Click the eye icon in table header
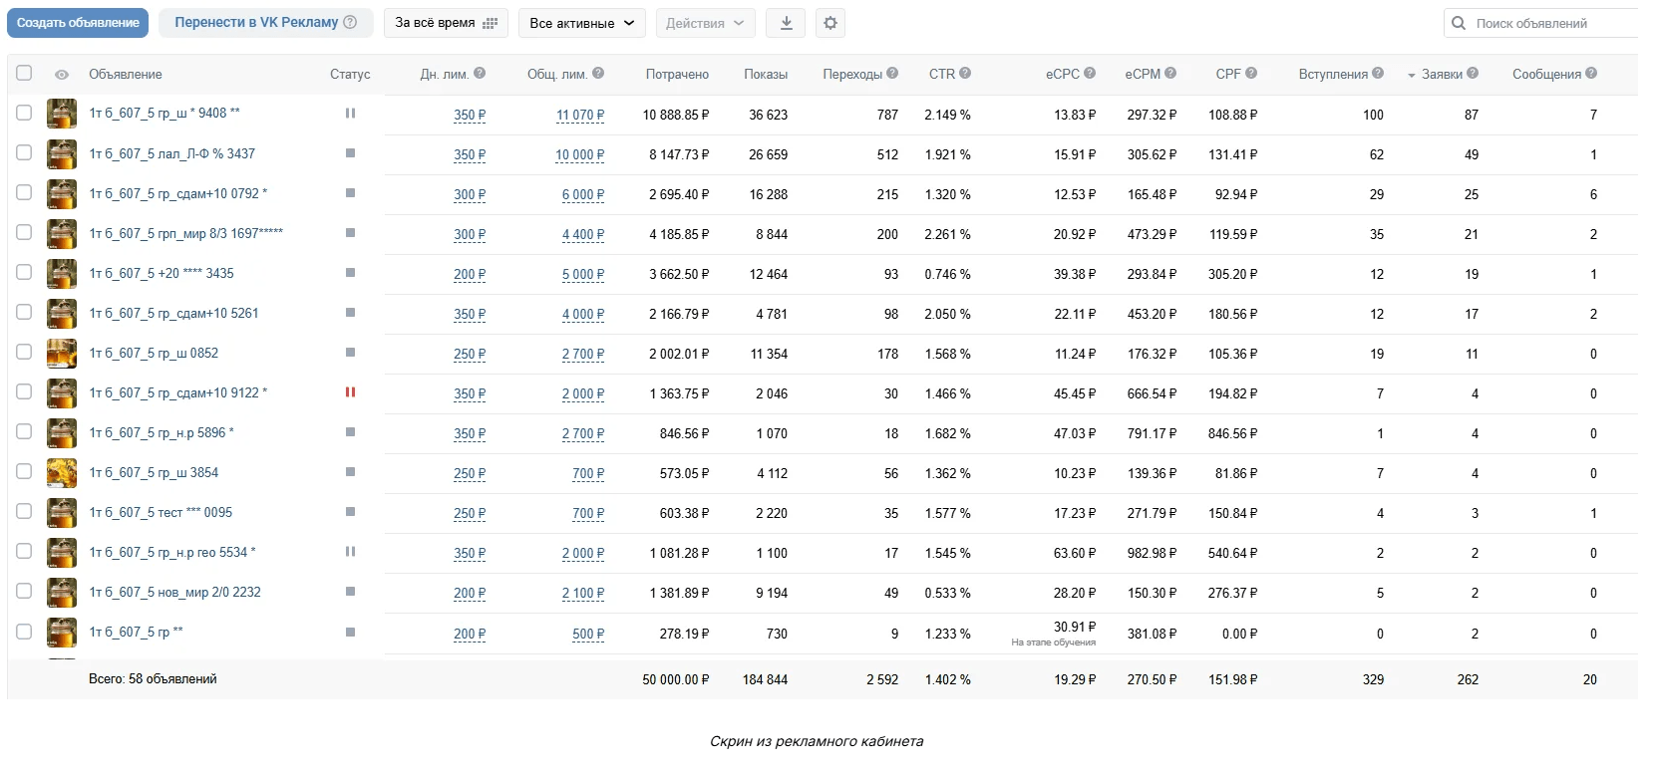This screenshot has width=1656, height=771. pos(62,75)
